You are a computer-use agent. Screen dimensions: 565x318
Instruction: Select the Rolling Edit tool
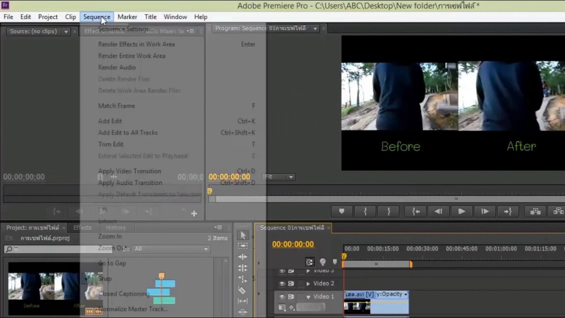[x=243, y=268]
